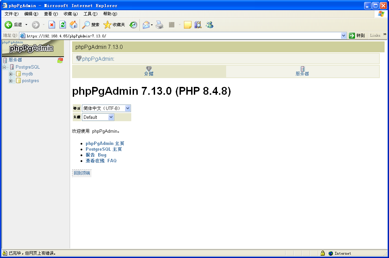Click the IE Forward arrow button

pyautogui.click(x=36, y=25)
